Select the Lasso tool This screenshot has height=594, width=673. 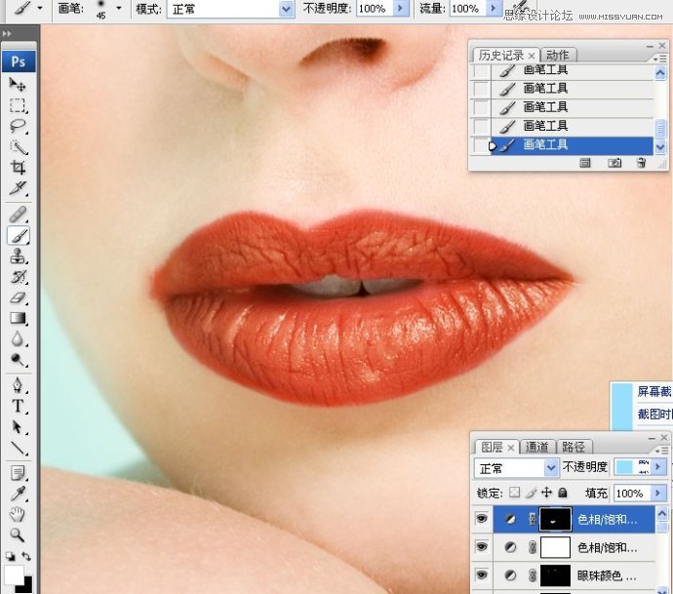[x=18, y=126]
